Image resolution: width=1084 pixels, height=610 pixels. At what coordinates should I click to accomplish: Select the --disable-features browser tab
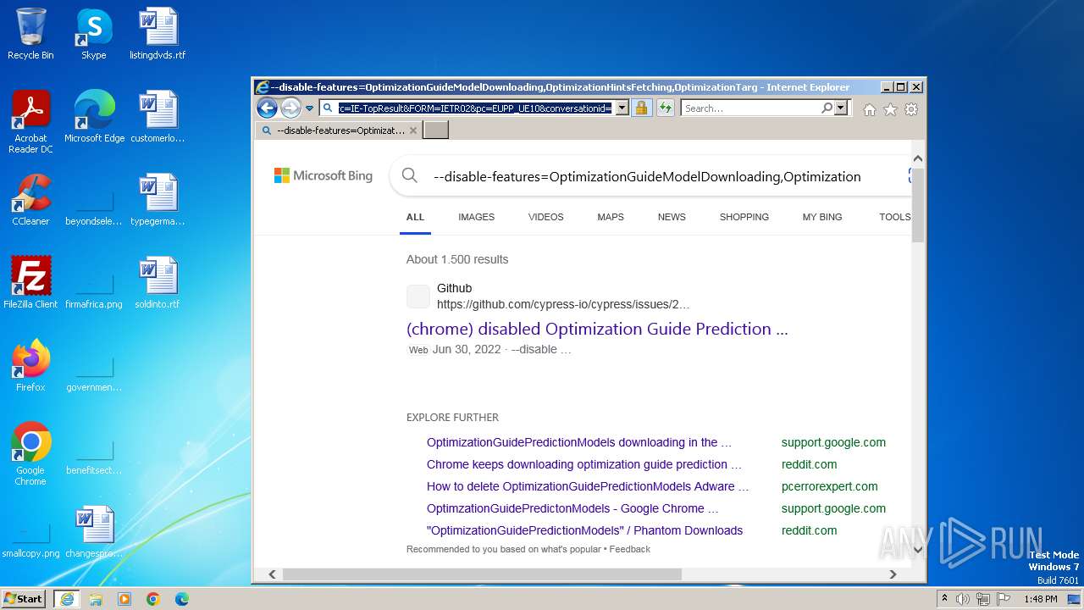338,130
